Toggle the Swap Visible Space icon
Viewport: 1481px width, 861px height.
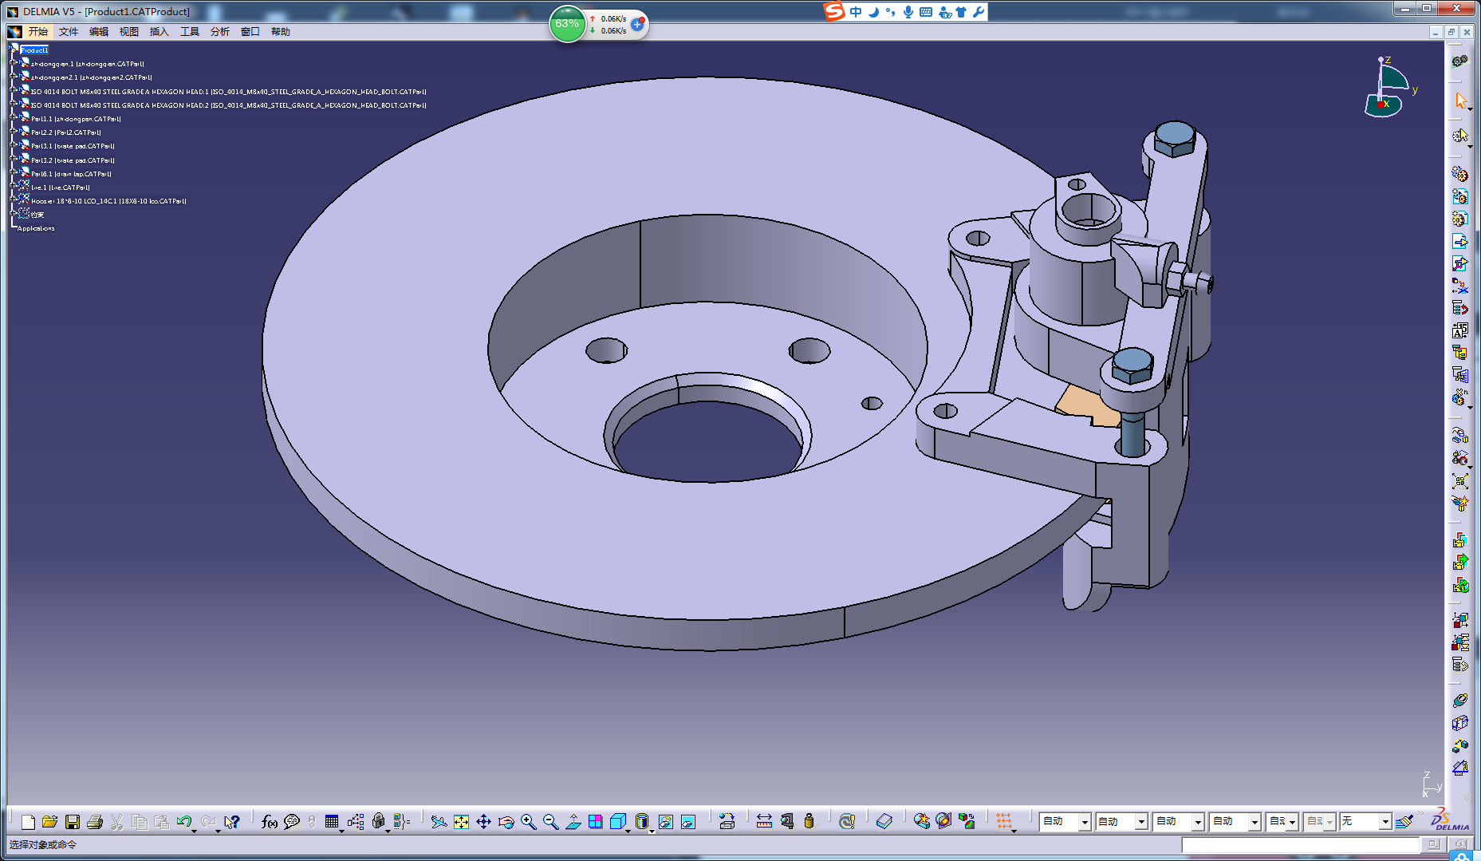688,822
